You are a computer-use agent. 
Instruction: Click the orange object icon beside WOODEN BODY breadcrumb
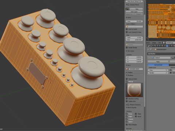coord(156,49)
